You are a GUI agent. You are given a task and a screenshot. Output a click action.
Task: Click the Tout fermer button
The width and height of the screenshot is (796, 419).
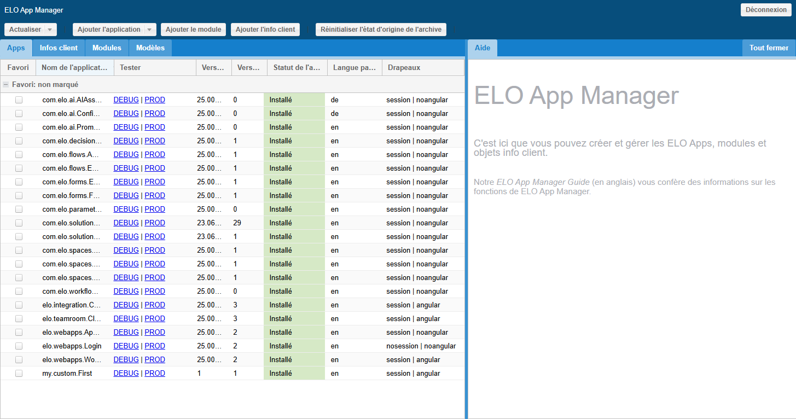tap(769, 48)
